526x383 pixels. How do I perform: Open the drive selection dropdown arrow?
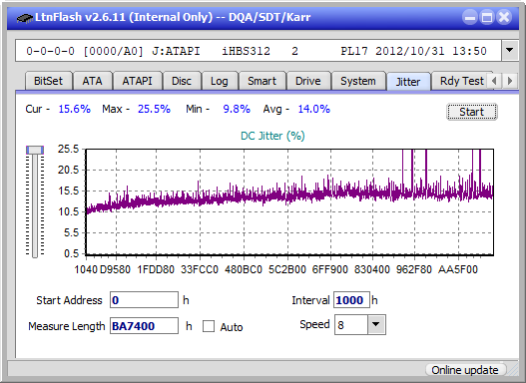(x=510, y=51)
